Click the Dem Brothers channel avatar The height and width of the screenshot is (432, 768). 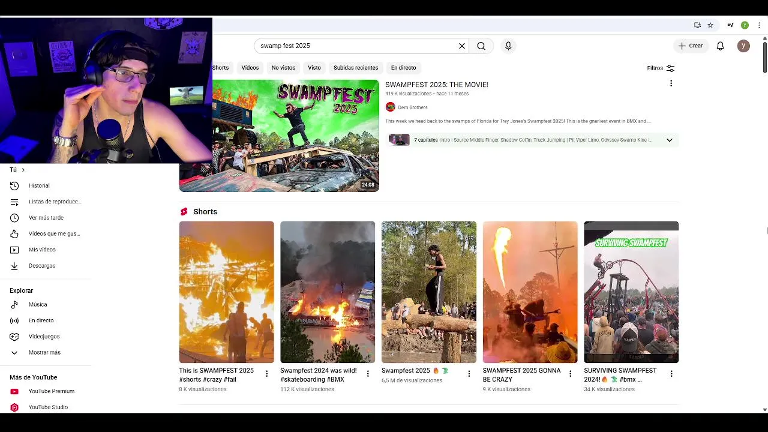pos(390,107)
